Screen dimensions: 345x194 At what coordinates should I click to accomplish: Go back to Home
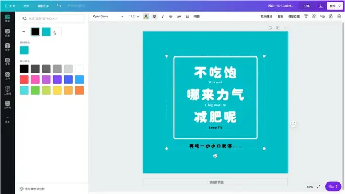pos(10,6)
